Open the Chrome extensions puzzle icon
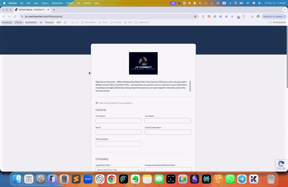 [x=243, y=17]
